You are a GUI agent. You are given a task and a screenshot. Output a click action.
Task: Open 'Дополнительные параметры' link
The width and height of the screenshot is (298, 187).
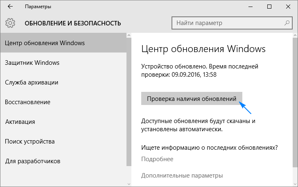pyautogui.click(x=182, y=176)
